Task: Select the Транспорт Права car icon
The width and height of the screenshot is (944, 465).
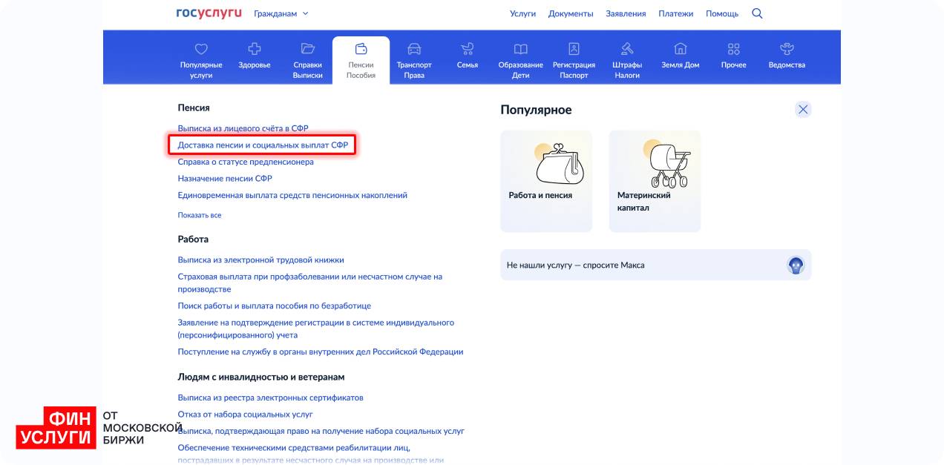Action: (x=414, y=50)
